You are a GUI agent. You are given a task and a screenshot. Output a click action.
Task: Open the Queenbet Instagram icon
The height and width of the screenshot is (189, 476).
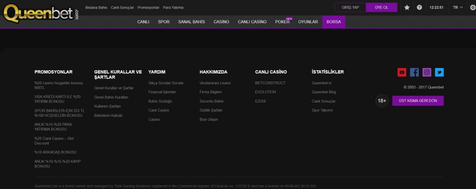point(427,72)
